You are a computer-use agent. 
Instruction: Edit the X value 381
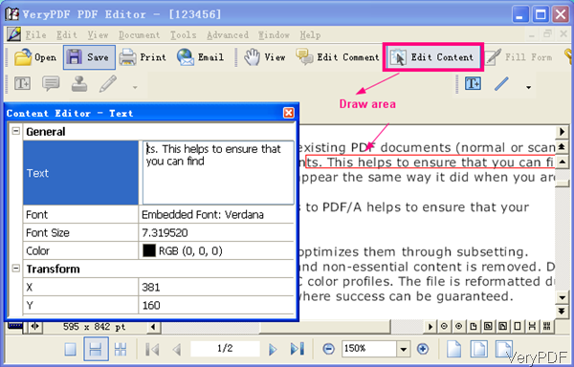216,287
